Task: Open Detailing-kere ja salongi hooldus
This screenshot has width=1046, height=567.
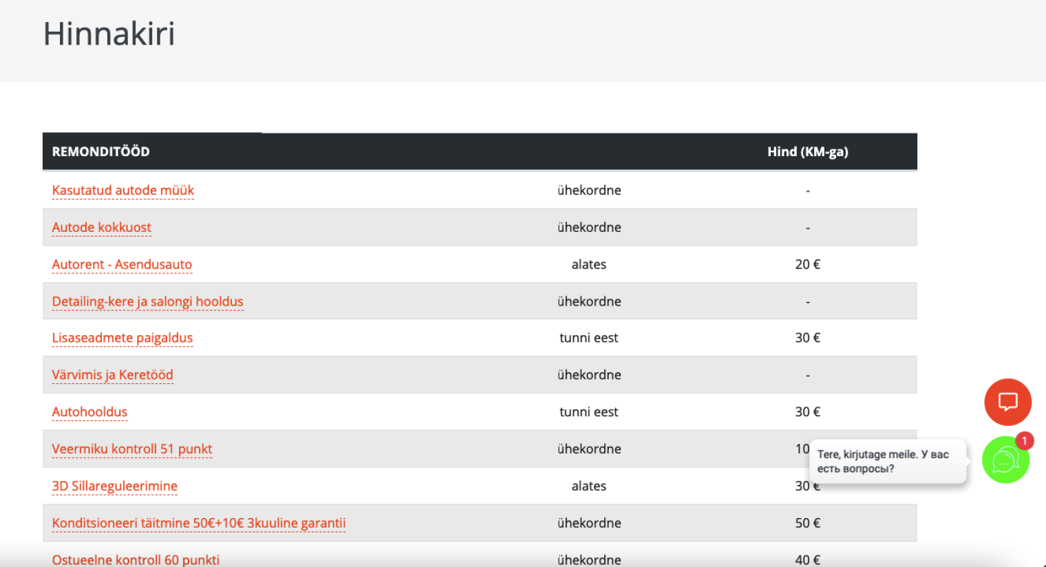Action: [147, 301]
